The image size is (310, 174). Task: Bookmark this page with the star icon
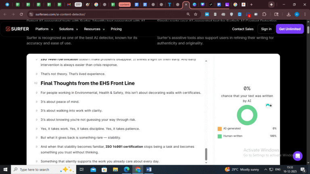coord(195,14)
